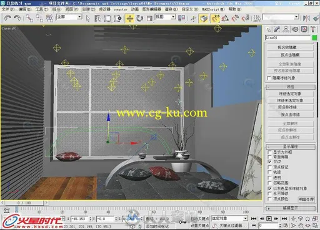
Task: Click the 冻结选定对象 button
Action: click(290, 93)
